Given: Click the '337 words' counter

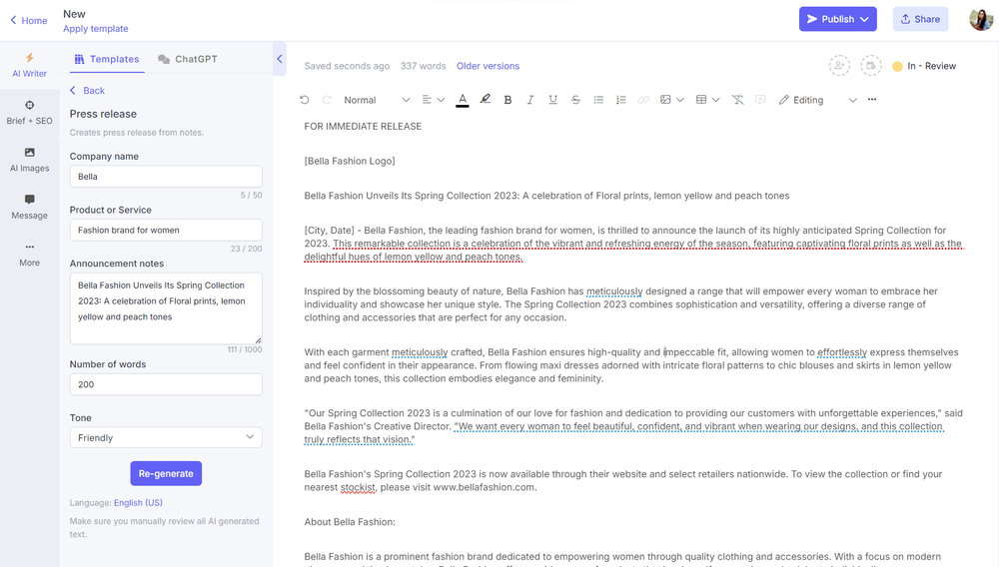Looking at the screenshot, I should click(x=423, y=66).
